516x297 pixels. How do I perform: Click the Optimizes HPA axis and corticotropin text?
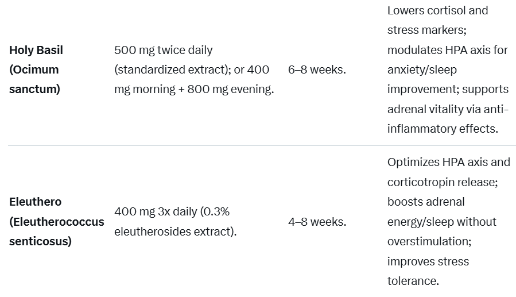tap(448, 172)
